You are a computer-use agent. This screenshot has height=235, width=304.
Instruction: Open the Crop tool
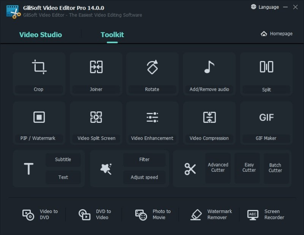point(39,74)
